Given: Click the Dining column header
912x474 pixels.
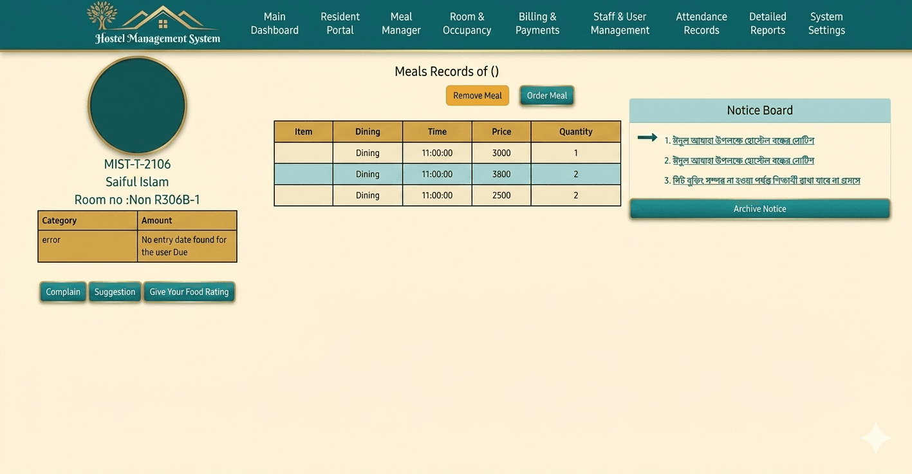Looking at the screenshot, I should pos(368,131).
